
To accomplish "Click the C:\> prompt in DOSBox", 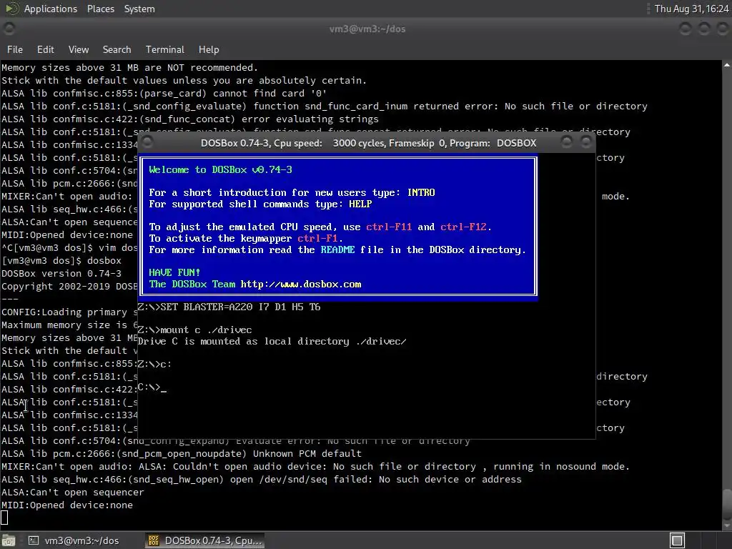I will pyautogui.click(x=149, y=387).
